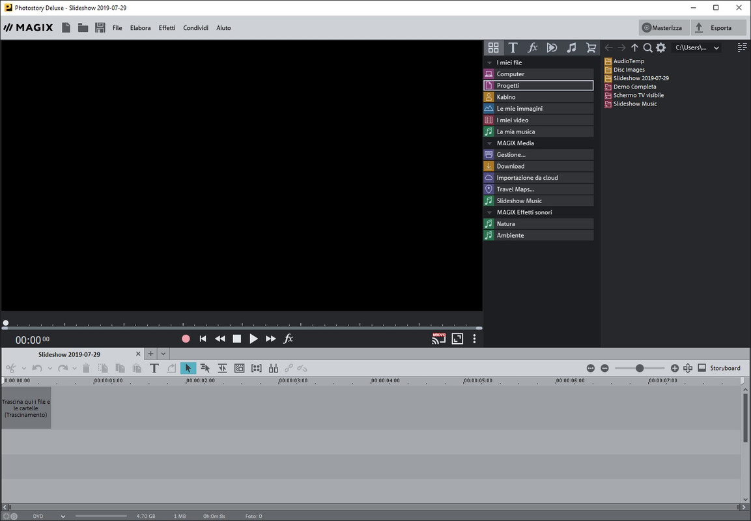Click the preview position marker at start

coord(6,323)
